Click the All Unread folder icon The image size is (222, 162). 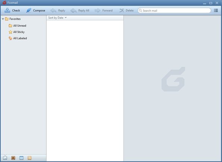coord(10,26)
